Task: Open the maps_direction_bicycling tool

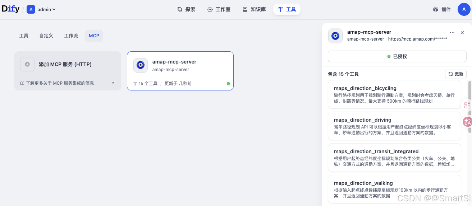Action: click(394, 94)
